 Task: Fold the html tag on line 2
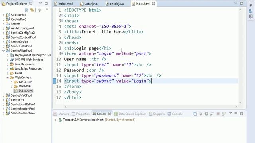click(62, 15)
